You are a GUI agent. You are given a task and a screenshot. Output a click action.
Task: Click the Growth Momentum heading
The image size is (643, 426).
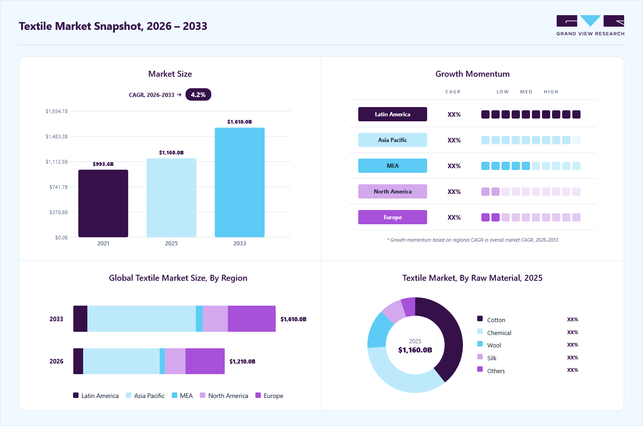[x=473, y=74]
